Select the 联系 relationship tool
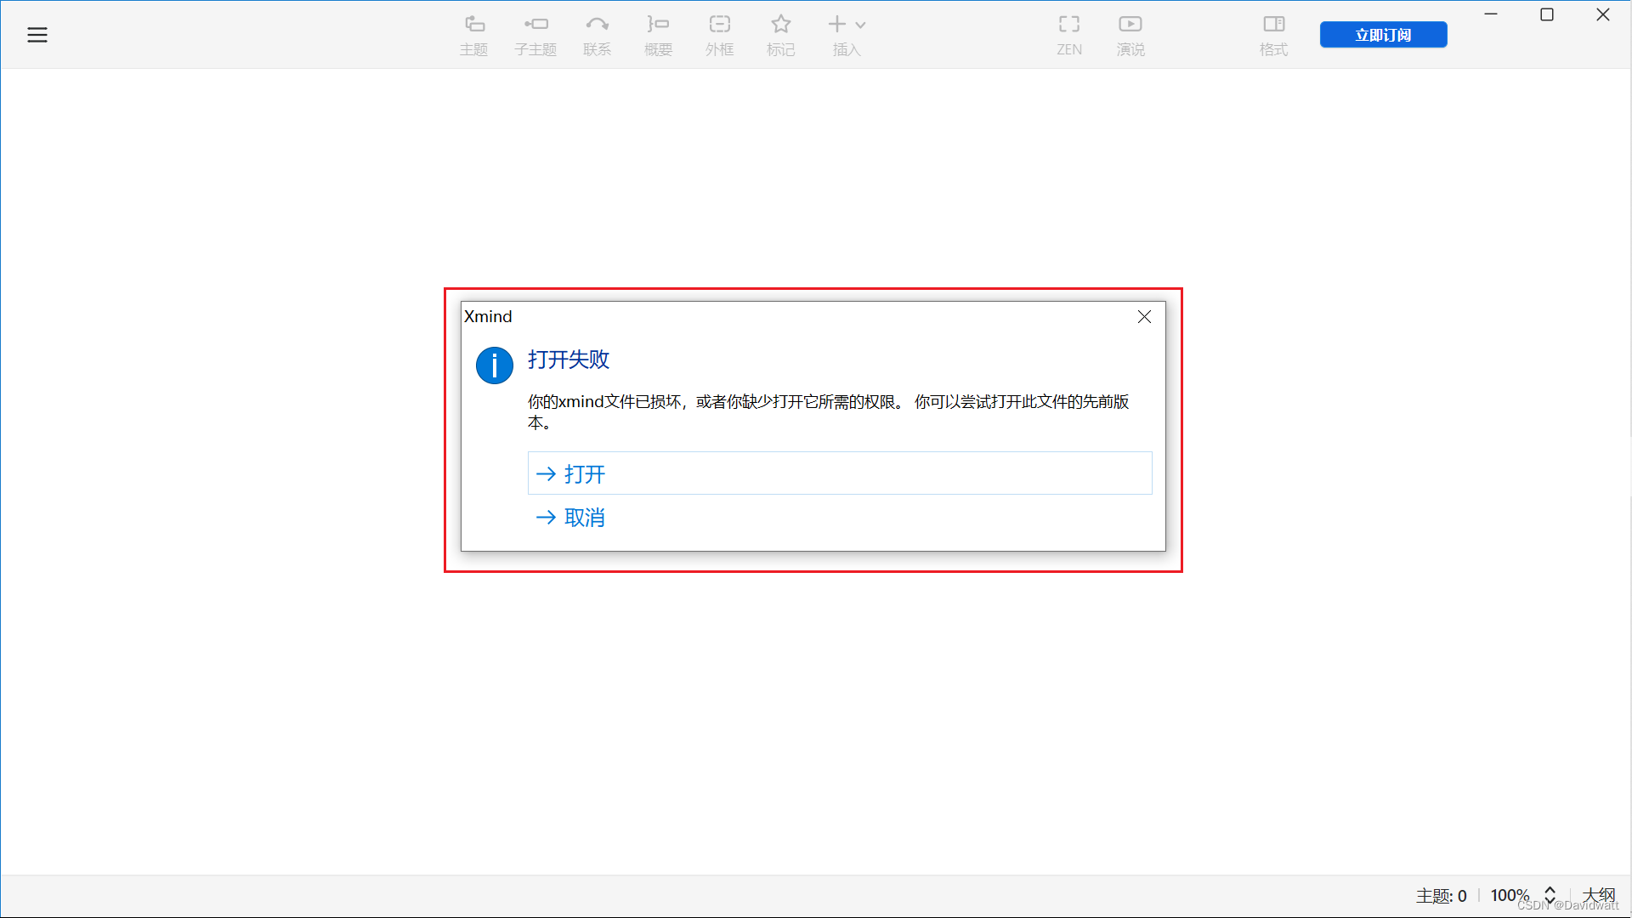The width and height of the screenshot is (1632, 918). [x=598, y=36]
